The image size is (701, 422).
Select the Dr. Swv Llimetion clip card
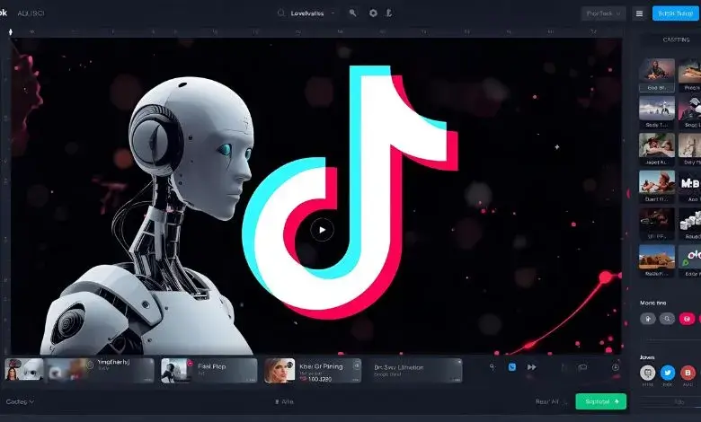(x=415, y=370)
